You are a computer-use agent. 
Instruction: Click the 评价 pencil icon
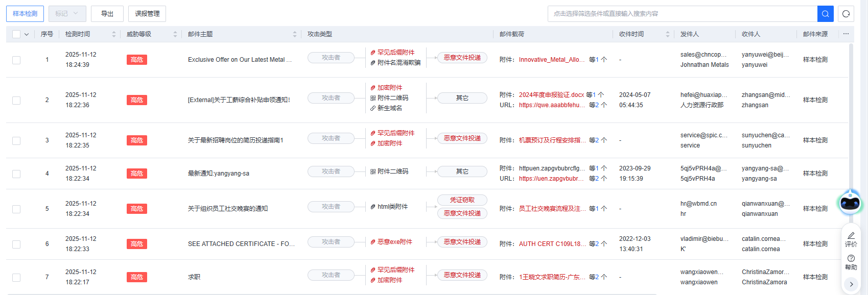(851, 235)
